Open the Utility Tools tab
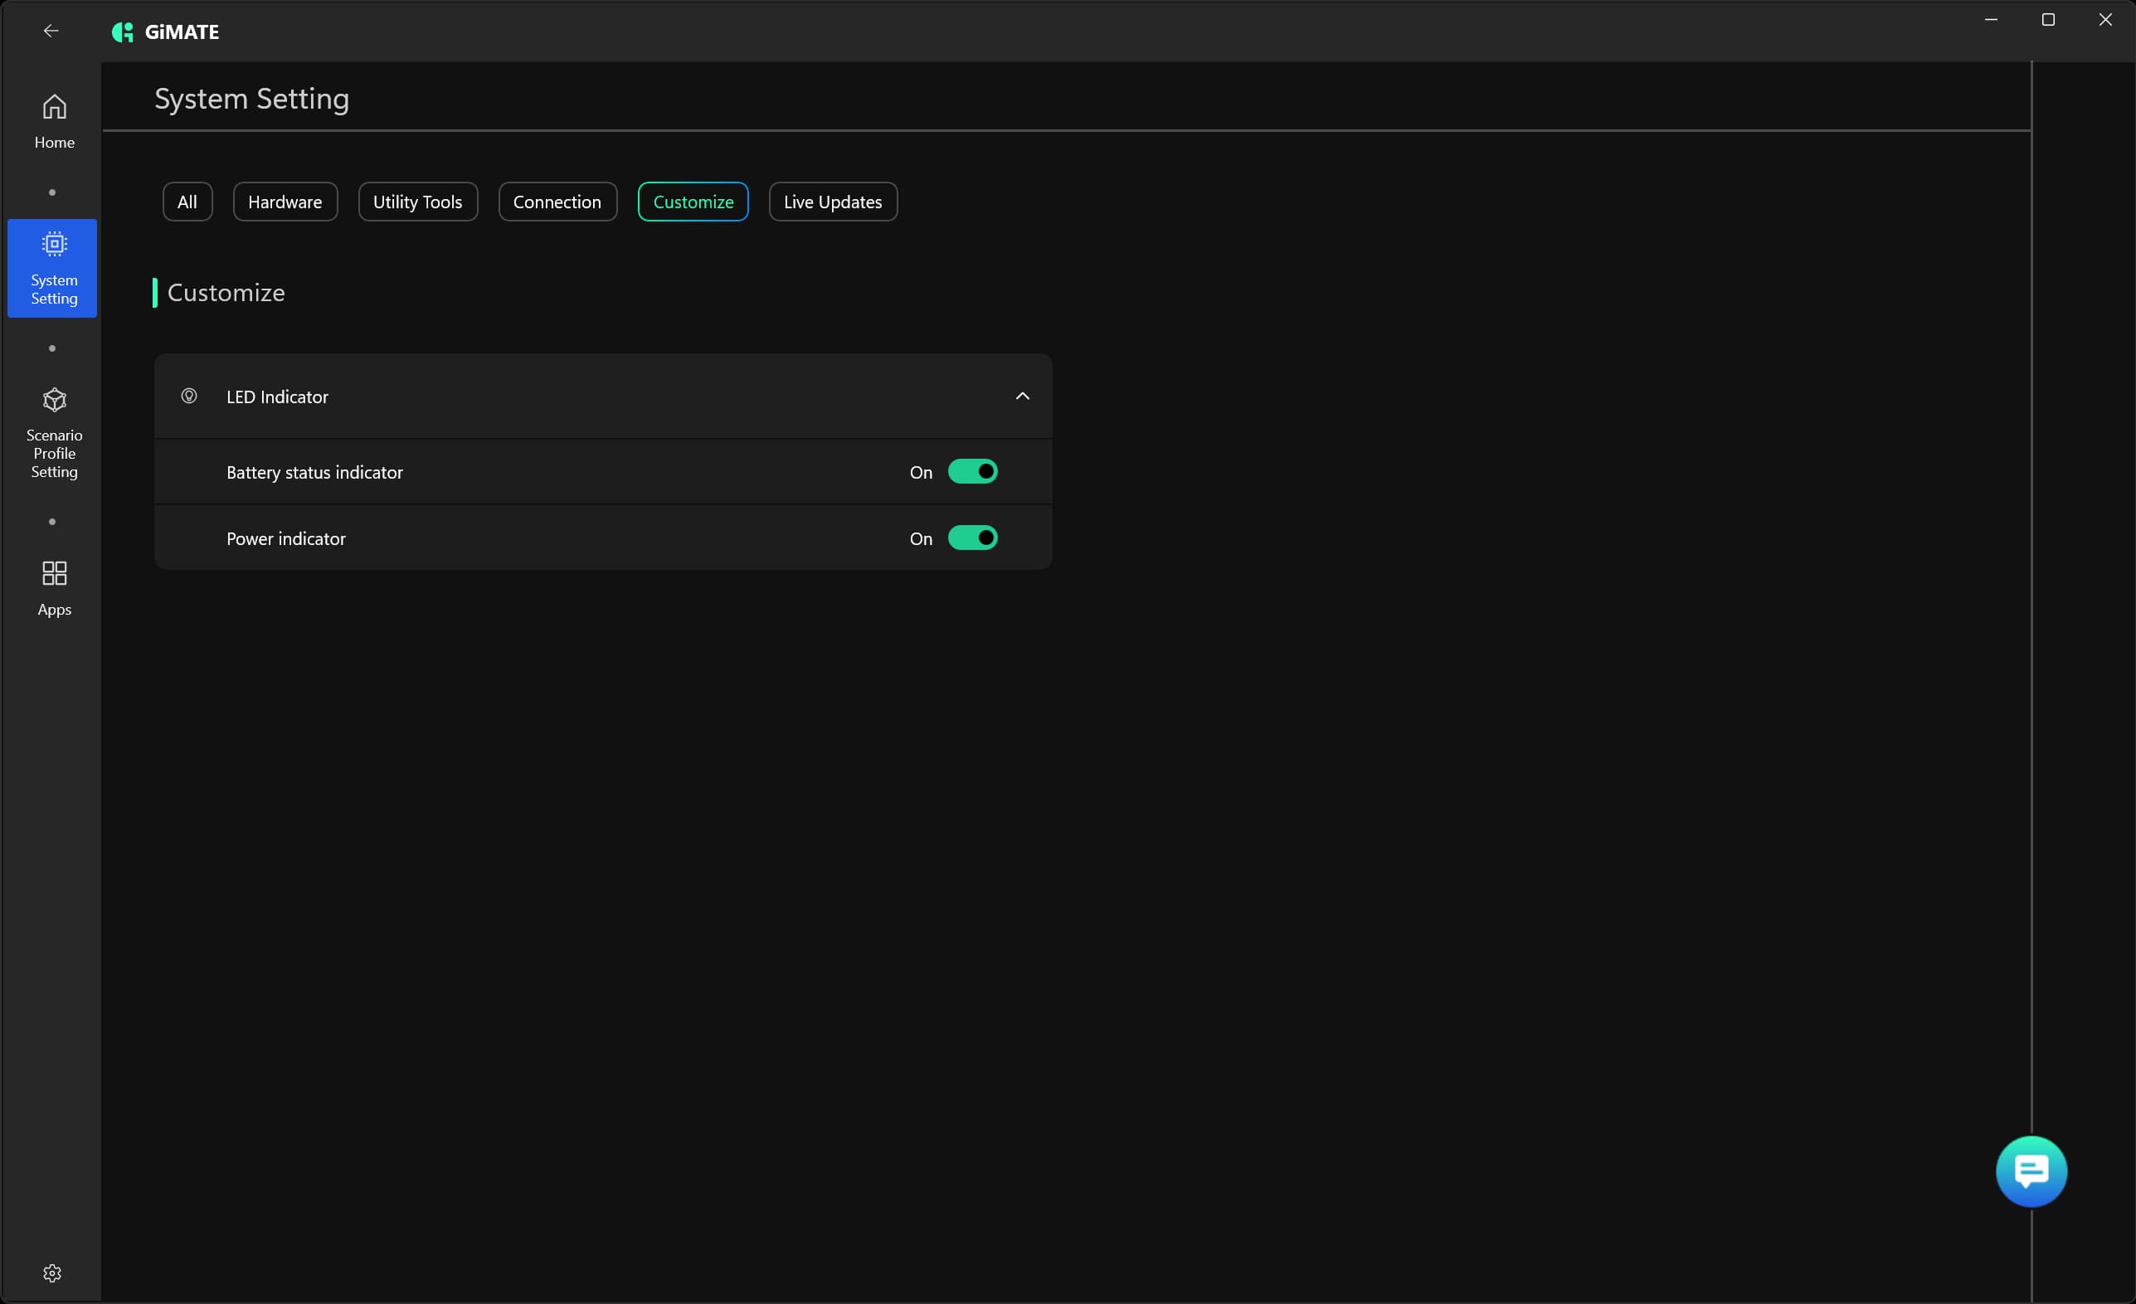Screen dimensions: 2136x1304 [417, 202]
